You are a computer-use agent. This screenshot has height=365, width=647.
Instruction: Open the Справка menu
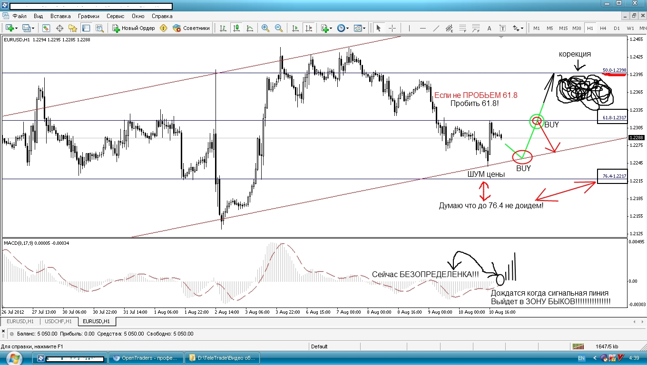point(162,16)
